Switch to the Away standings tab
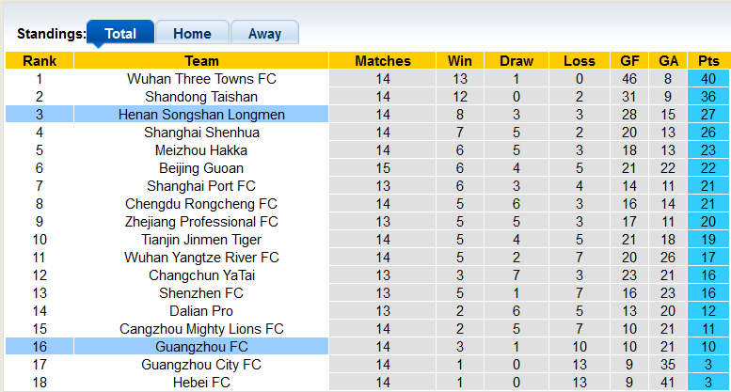The image size is (731, 392). coord(264,33)
